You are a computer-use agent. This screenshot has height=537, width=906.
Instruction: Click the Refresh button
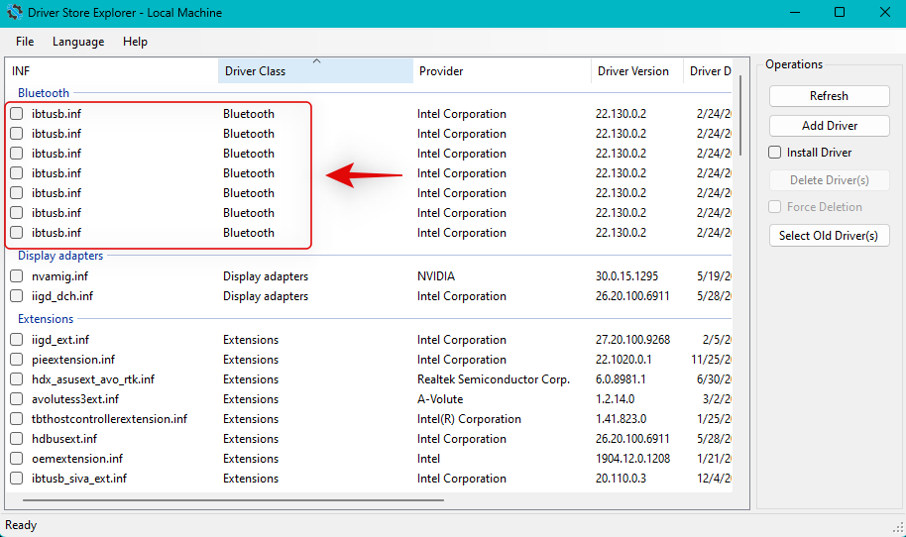(x=829, y=96)
